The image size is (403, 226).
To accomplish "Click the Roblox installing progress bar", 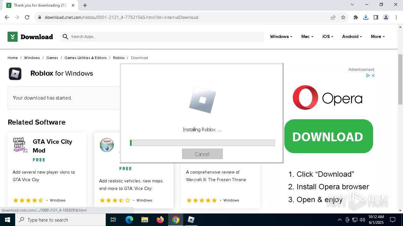I will pos(202,143).
